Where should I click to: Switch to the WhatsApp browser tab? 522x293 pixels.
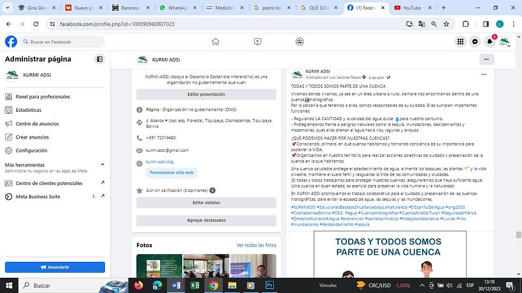click(178, 8)
